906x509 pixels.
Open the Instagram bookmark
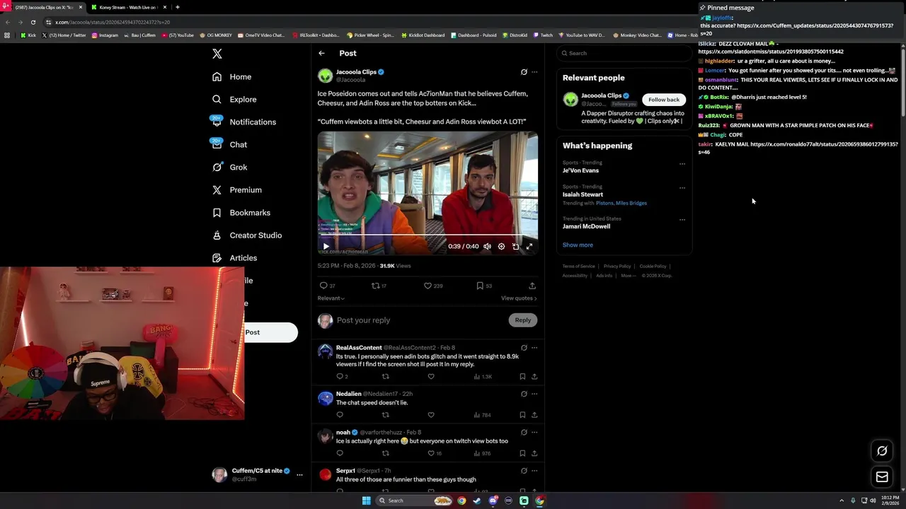pos(105,35)
